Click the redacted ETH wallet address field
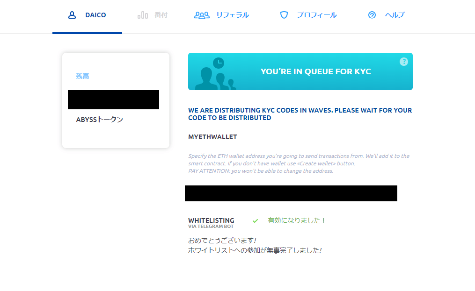The image size is (475, 291). (291, 193)
